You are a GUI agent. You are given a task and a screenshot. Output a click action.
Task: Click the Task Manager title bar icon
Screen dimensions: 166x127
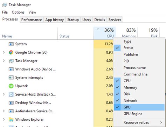5,5
